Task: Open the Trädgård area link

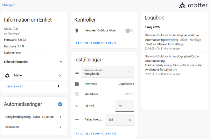Action: click(8, 5)
